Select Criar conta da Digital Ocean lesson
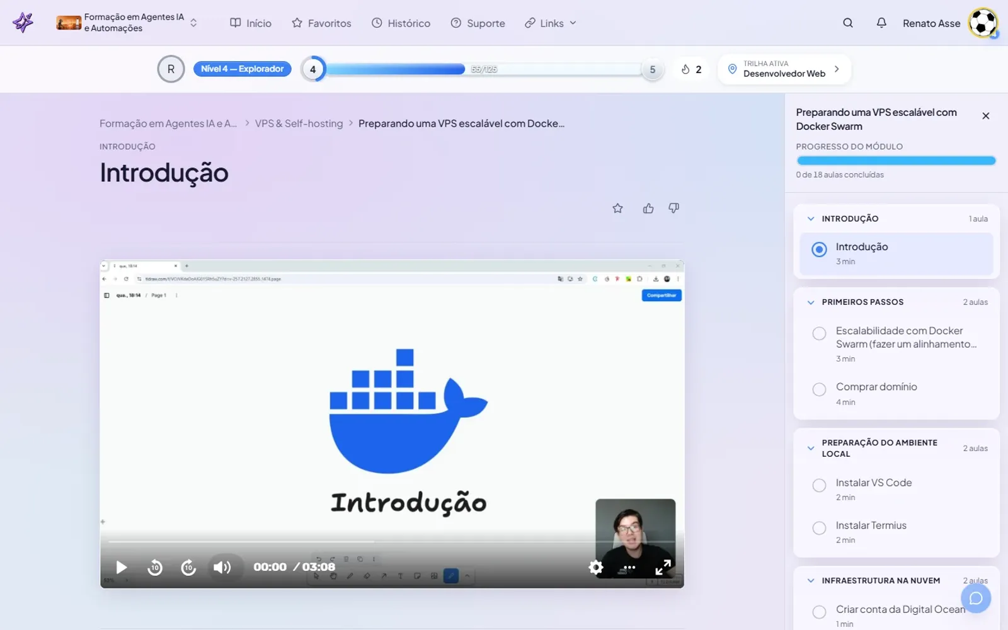Viewport: 1008px width, 630px height. 896,615
